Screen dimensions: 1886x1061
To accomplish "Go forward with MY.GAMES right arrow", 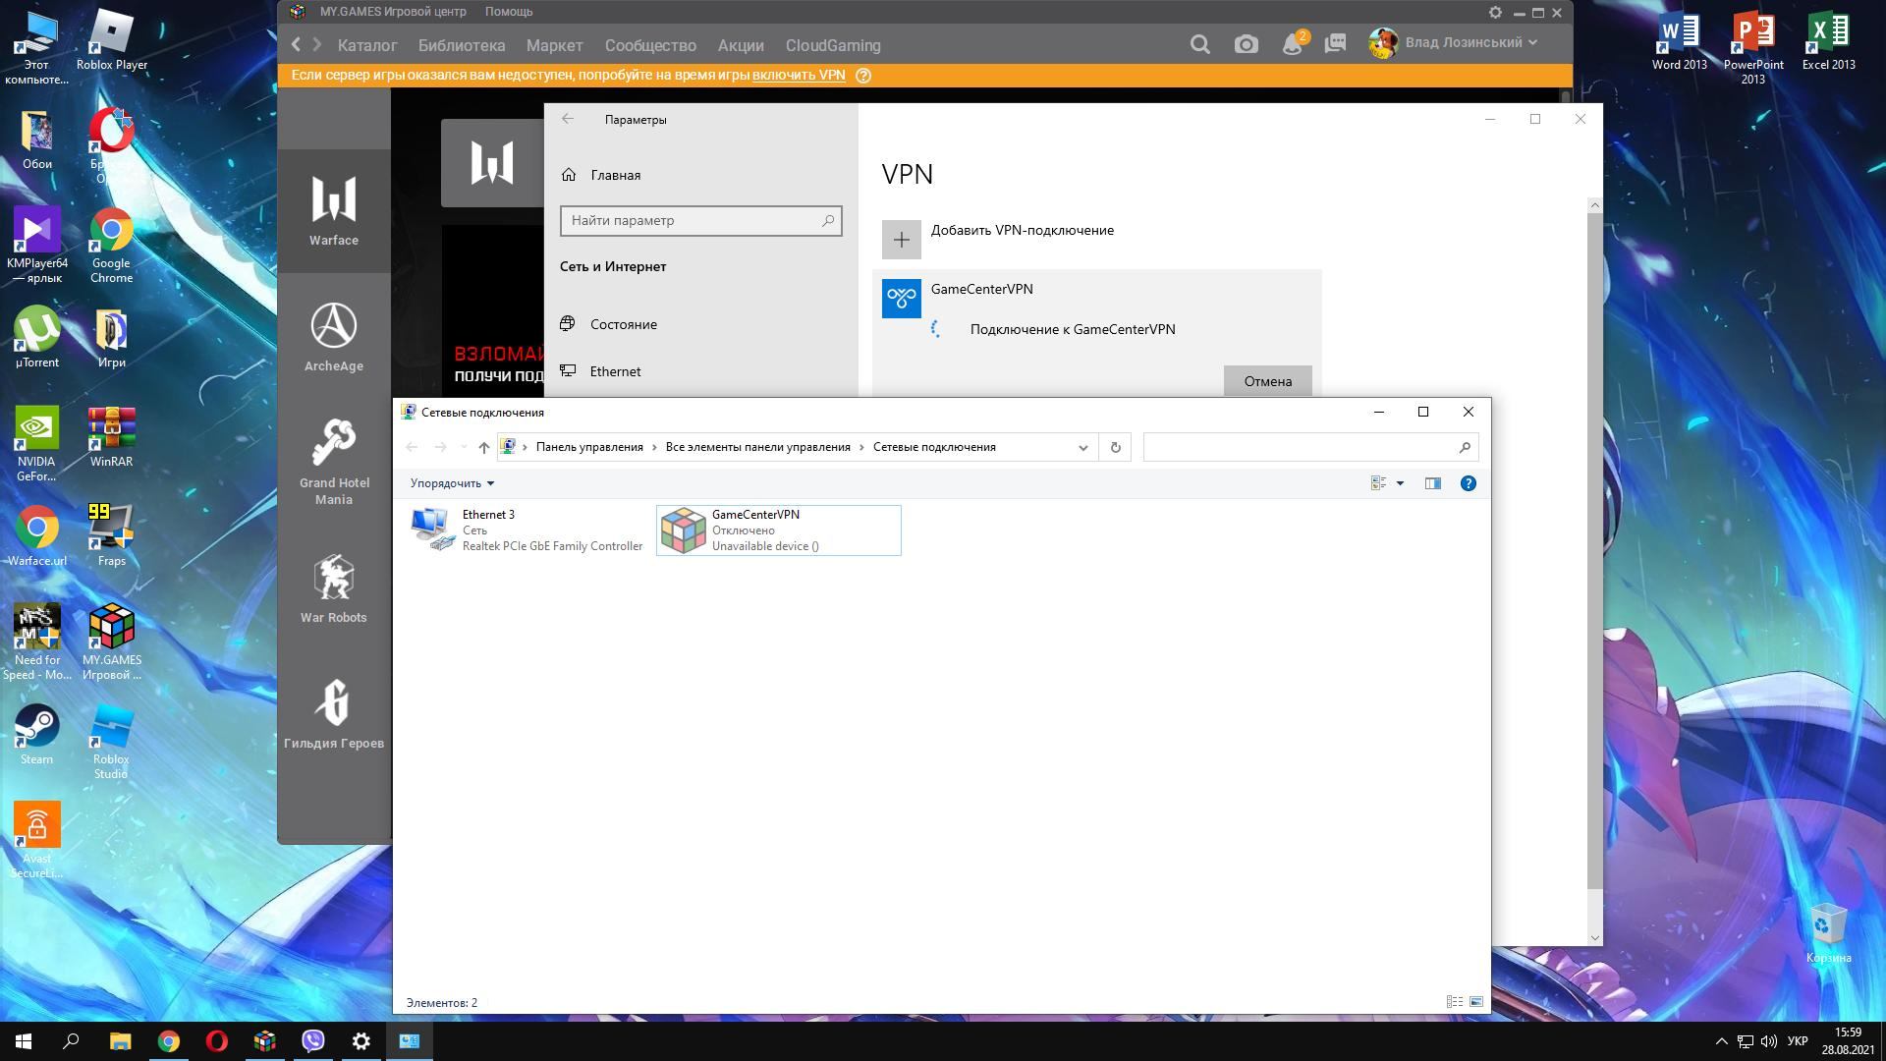I will tap(316, 44).
